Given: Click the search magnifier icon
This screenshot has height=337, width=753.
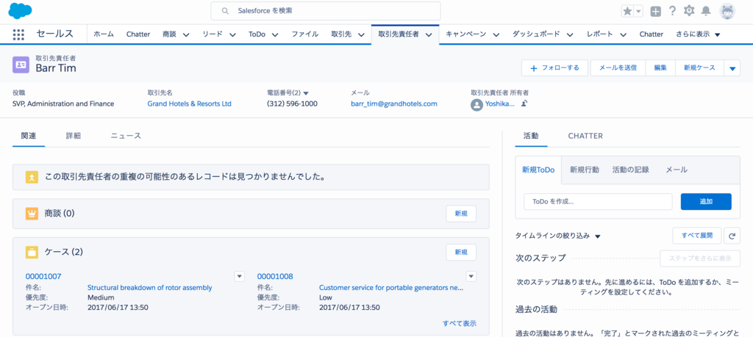Looking at the screenshot, I should [225, 10].
